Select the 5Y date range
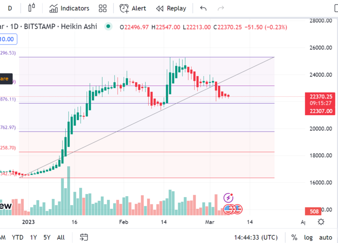338x243 pixels. tap(47, 237)
